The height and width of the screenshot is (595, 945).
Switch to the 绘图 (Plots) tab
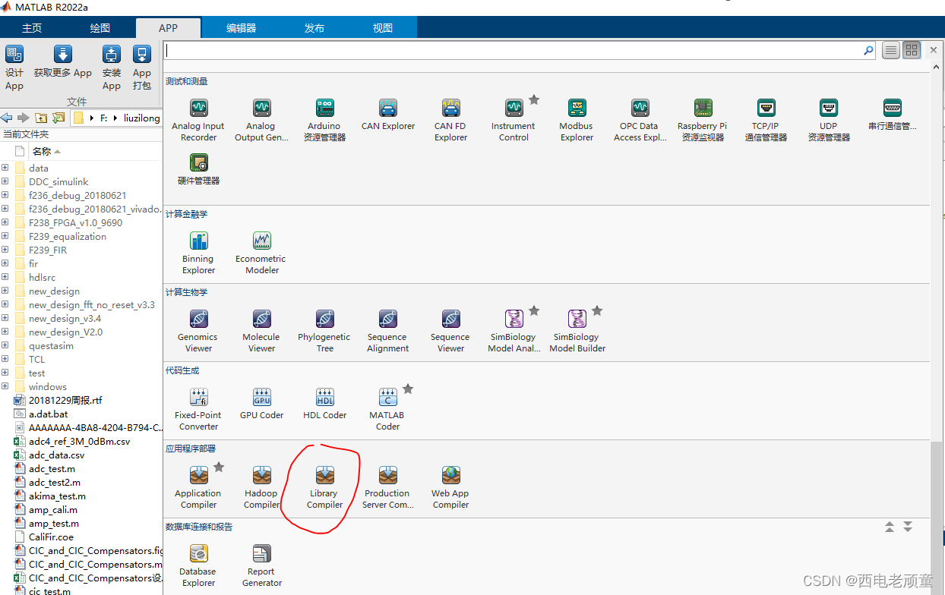tap(100, 28)
